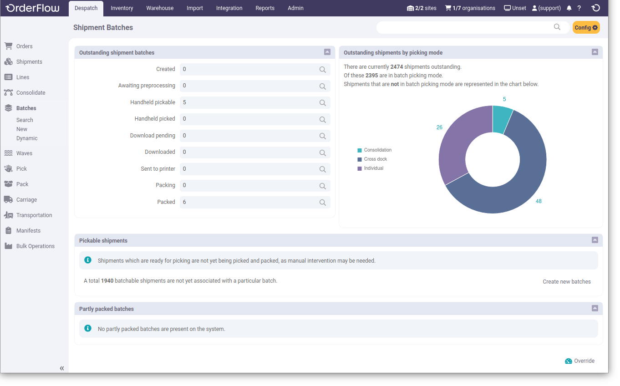Image resolution: width=620 pixels, height=386 pixels.
Task: Open the Reports menu
Action: click(265, 8)
